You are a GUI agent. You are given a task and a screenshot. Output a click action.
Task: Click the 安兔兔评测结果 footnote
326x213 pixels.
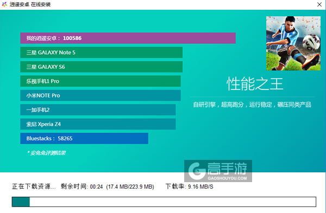coord(46,153)
